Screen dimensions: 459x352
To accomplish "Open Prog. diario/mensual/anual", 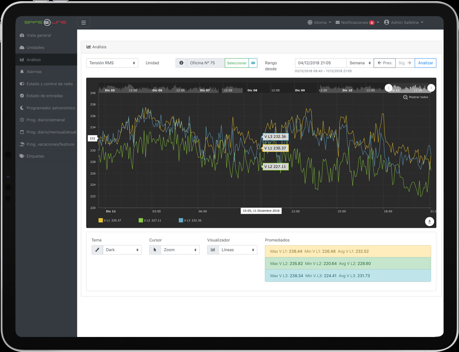I will [46, 132].
